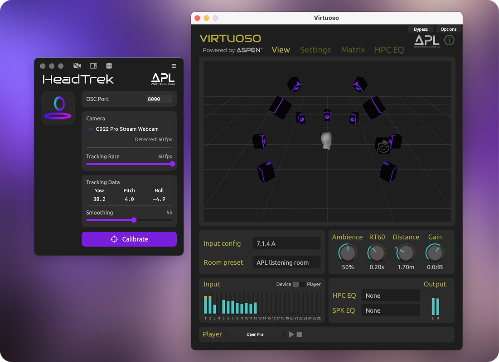The width and height of the screenshot is (499, 362).
Task: Open the Input config 7.1.4 A dropdown
Action: [286, 243]
